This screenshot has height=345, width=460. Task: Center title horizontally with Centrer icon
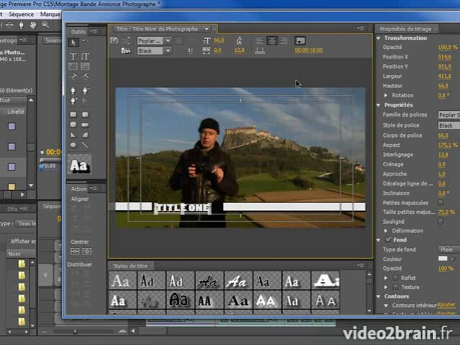[75, 252]
